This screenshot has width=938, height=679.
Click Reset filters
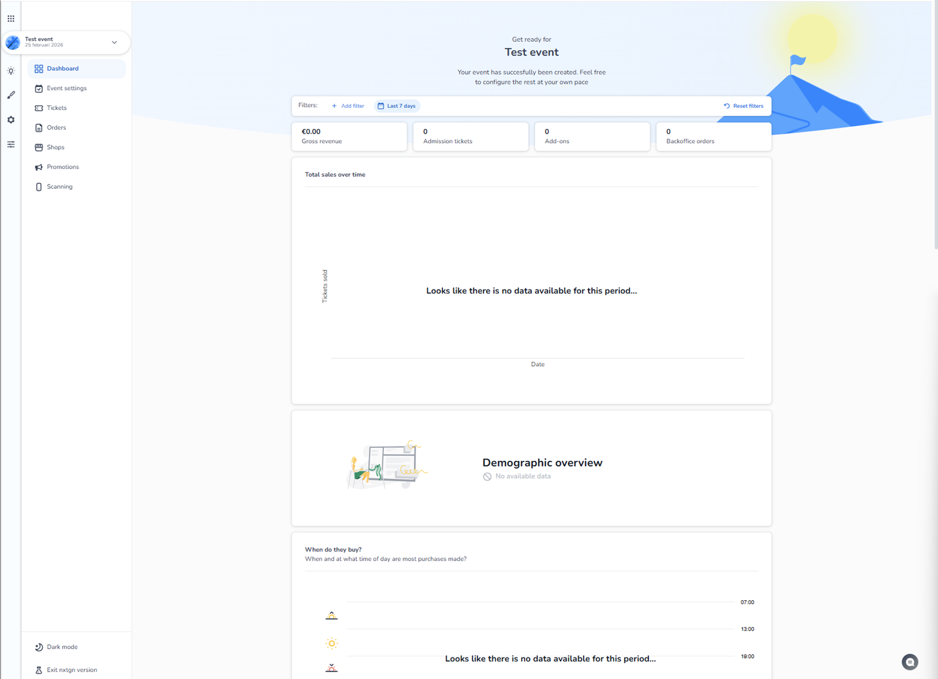(x=743, y=106)
